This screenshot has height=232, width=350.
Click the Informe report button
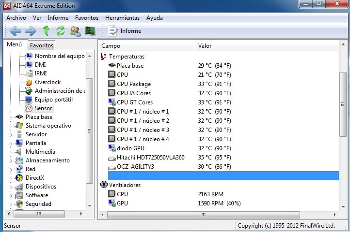(x=125, y=31)
